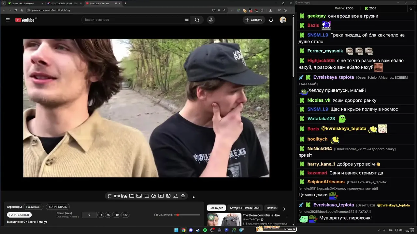Open options menu for Steam Controller video
Image resolution: width=417 pixels, height=234 pixels.
click(287, 216)
